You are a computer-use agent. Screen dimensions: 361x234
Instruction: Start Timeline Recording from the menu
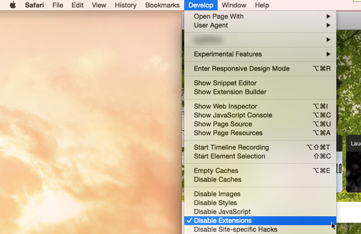[x=231, y=148]
